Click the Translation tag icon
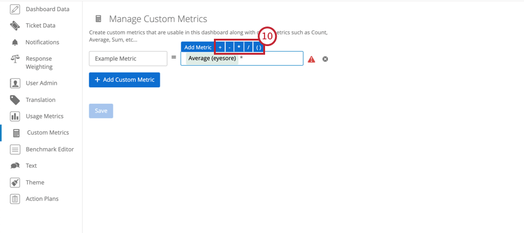Viewport: 524px width, 233px height. (x=15, y=100)
